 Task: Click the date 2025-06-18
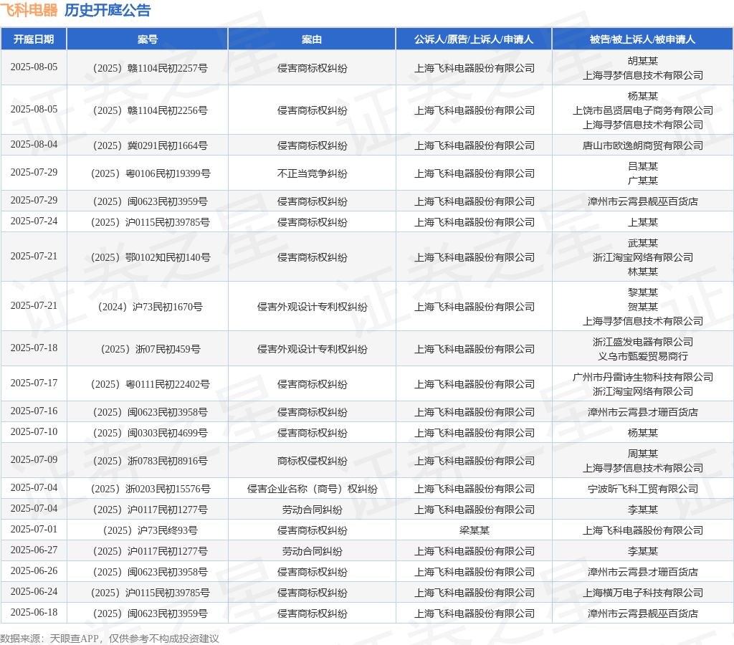[34, 612]
